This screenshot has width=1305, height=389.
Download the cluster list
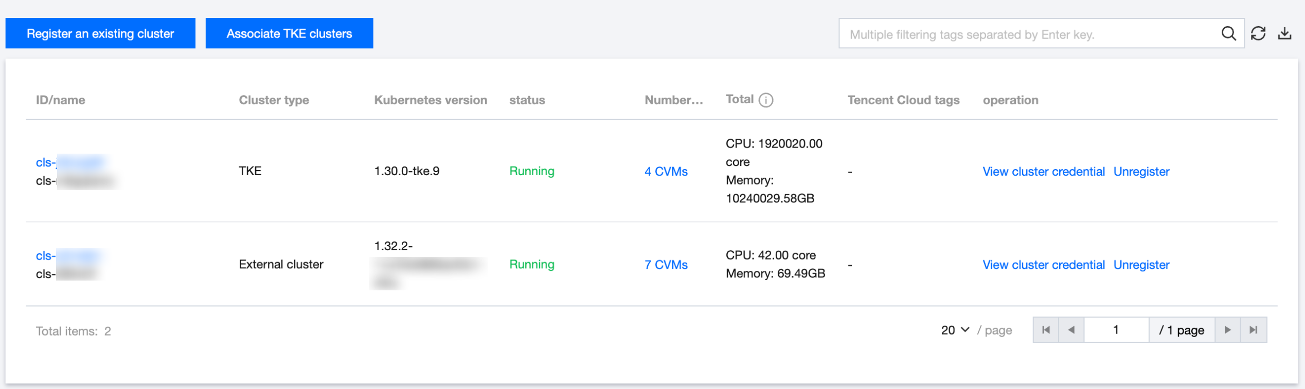[x=1285, y=34]
